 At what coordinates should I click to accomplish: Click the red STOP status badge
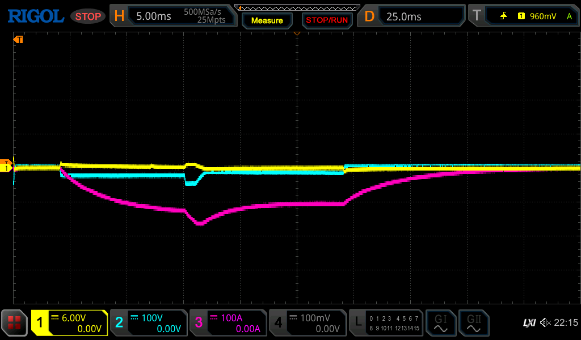pyautogui.click(x=88, y=16)
